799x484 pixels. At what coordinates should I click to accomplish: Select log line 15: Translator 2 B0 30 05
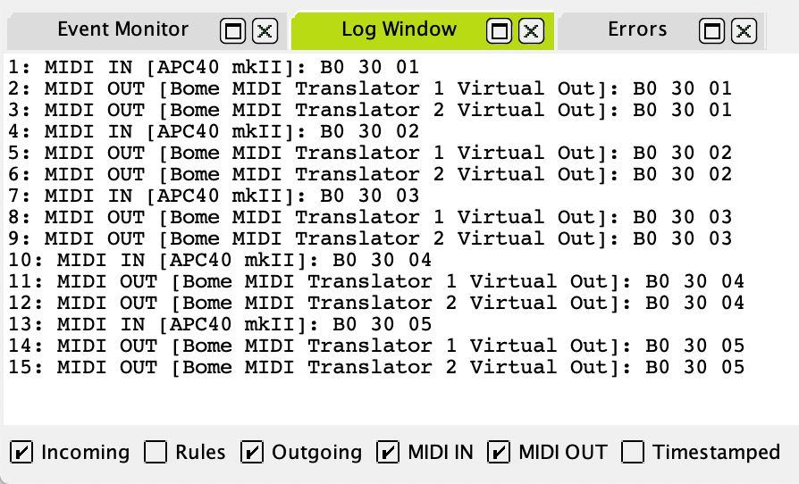[376, 367]
